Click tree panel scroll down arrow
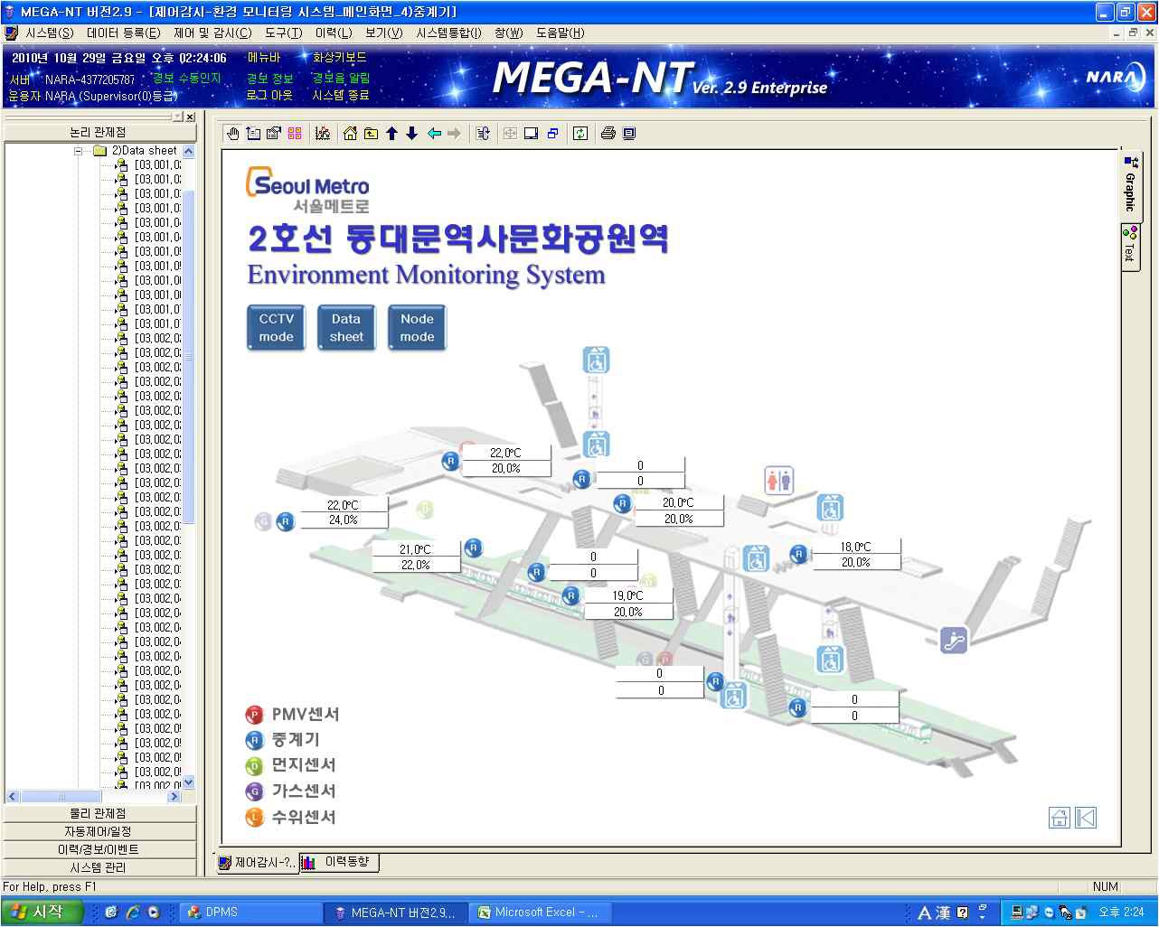The width and height of the screenshot is (1159, 927). (188, 782)
